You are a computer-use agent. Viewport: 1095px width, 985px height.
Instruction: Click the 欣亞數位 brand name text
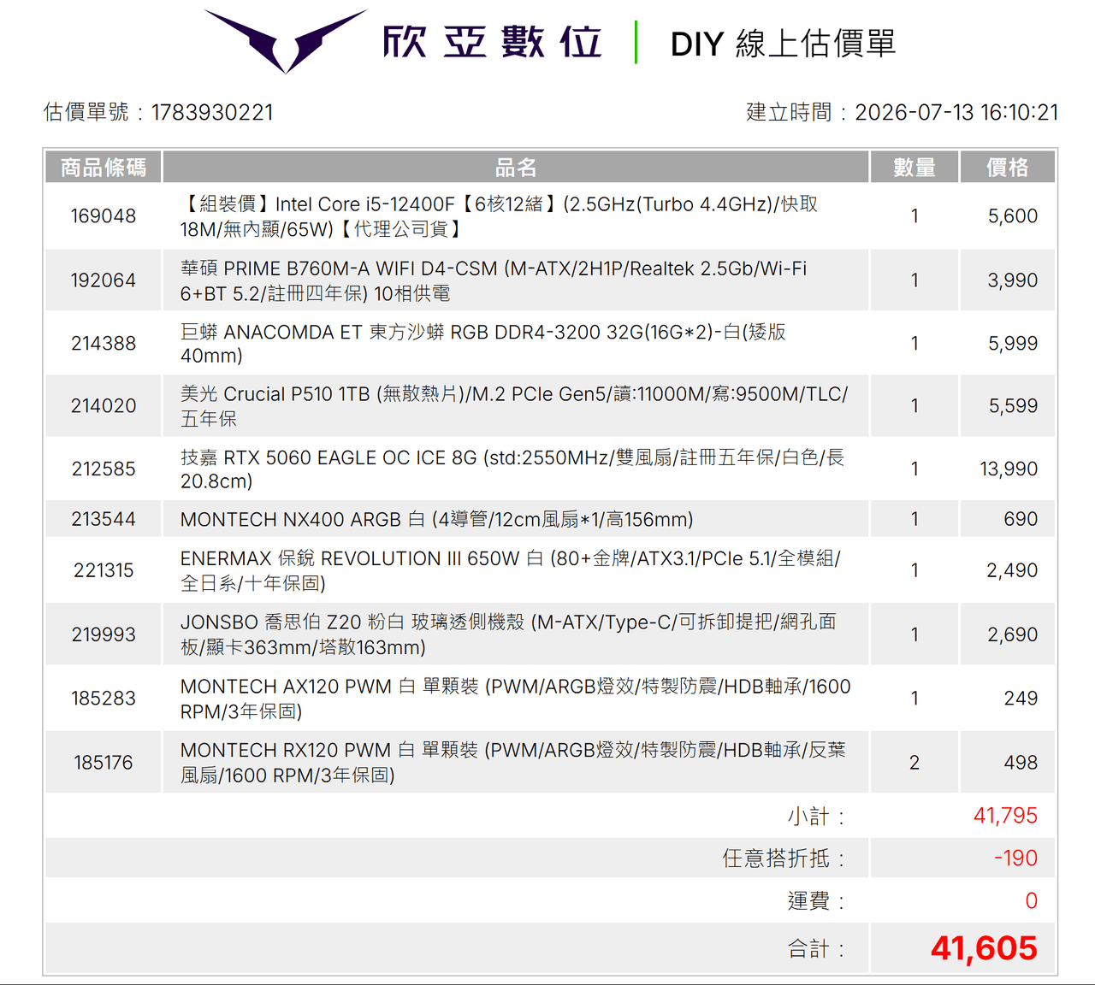(x=492, y=42)
